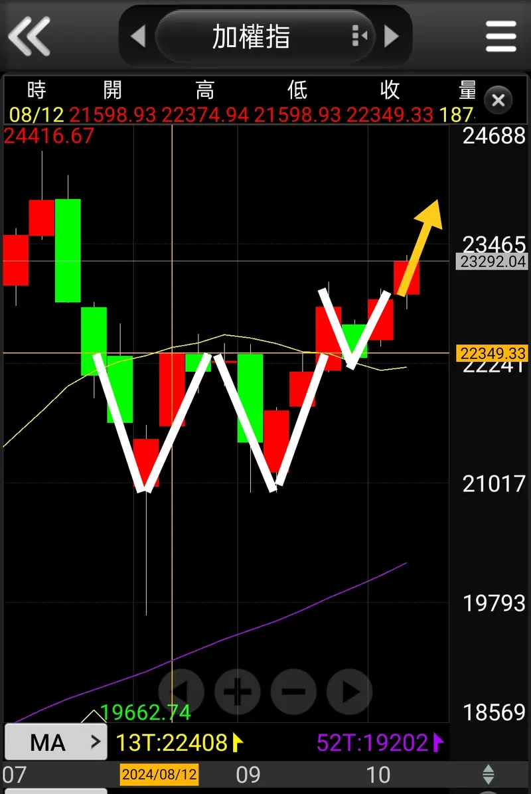Tap the 52T:19202 moving average label
Screen dimensions: 531x794
(x=380, y=743)
